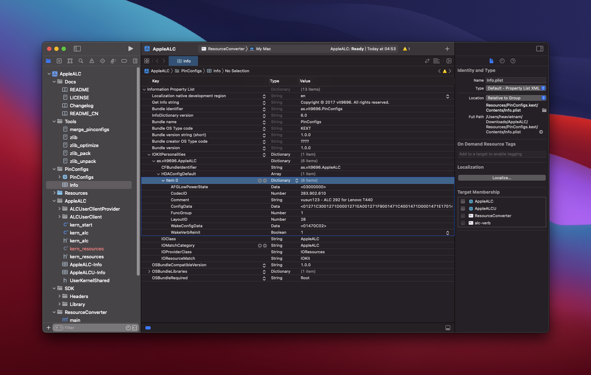Run the project with the play button
The height and width of the screenshot is (375, 591).
[x=131, y=49]
